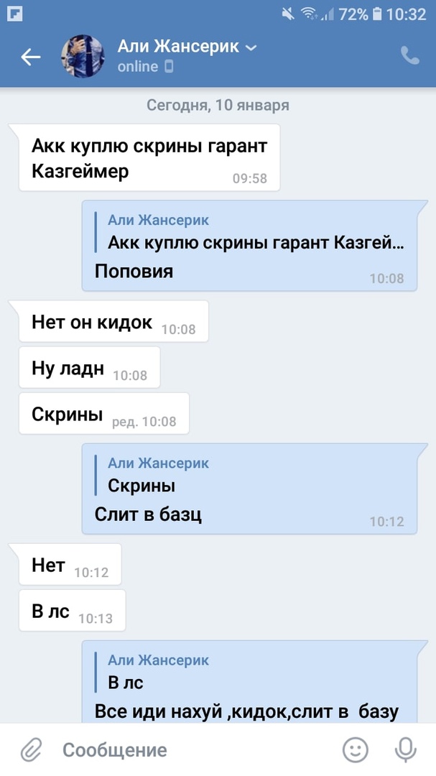The height and width of the screenshot is (776, 436).
Task: Open Али Жансерик profile avatar
Action: (x=83, y=56)
